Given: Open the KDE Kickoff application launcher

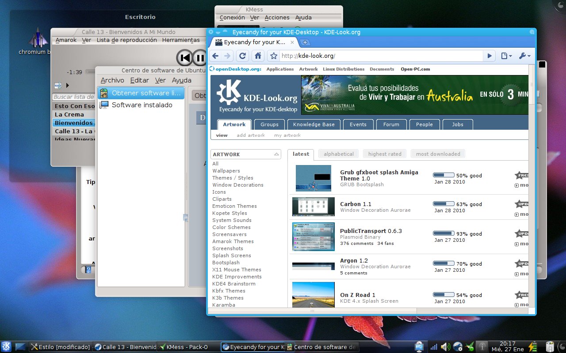Looking at the screenshot, I should click(x=7, y=347).
